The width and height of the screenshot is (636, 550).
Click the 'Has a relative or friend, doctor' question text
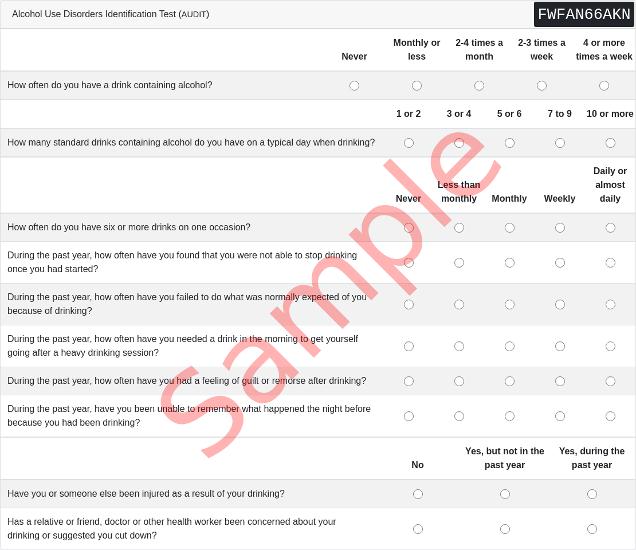pos(171,528)
